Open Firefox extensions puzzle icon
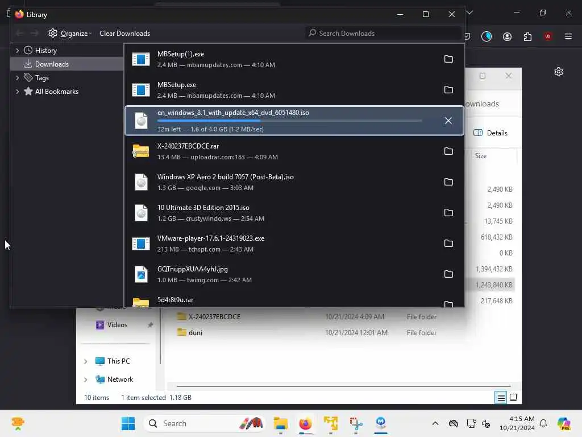This screenshot has width=582, height=437. (527, 36)
